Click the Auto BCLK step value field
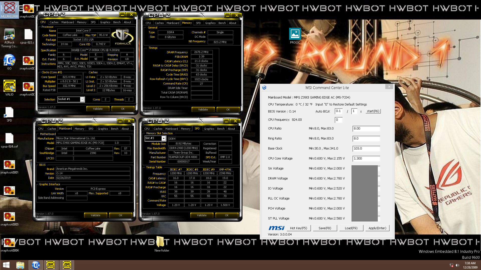The image size is (481, 270). coord(339,111)
